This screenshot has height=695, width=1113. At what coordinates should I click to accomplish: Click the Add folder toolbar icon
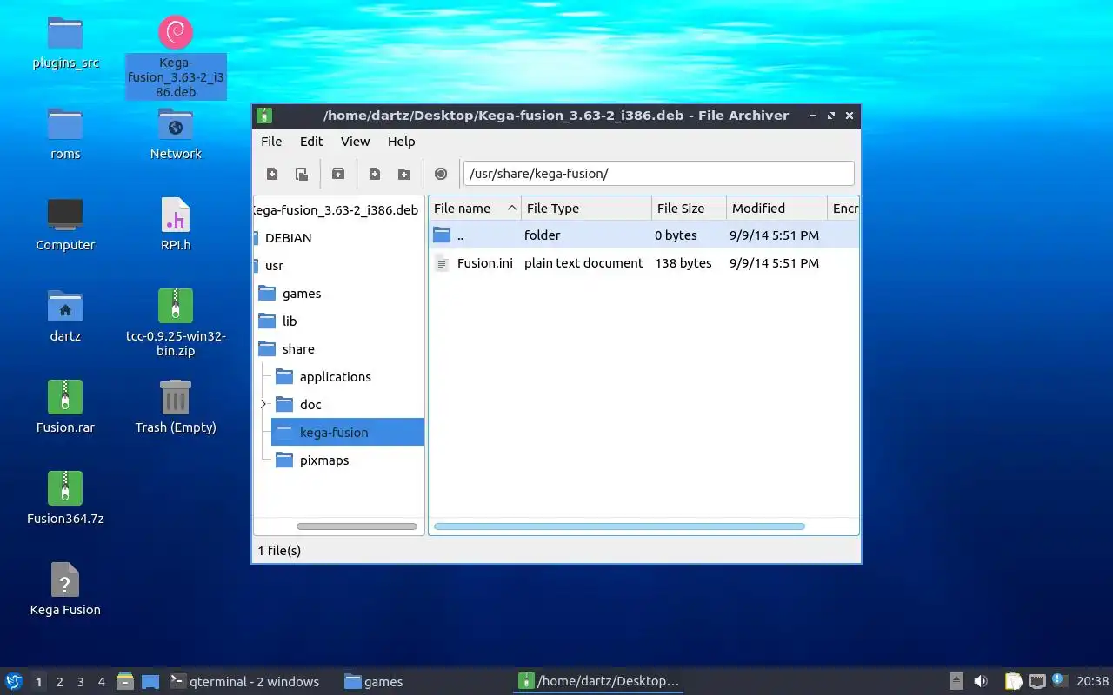click(404, 174)
